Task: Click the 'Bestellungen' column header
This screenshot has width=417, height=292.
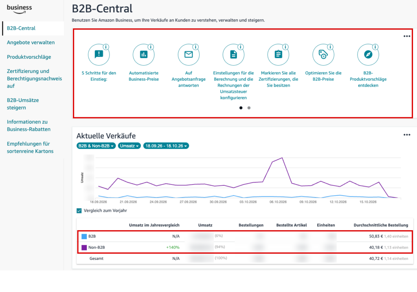Action: coord(251,225)
